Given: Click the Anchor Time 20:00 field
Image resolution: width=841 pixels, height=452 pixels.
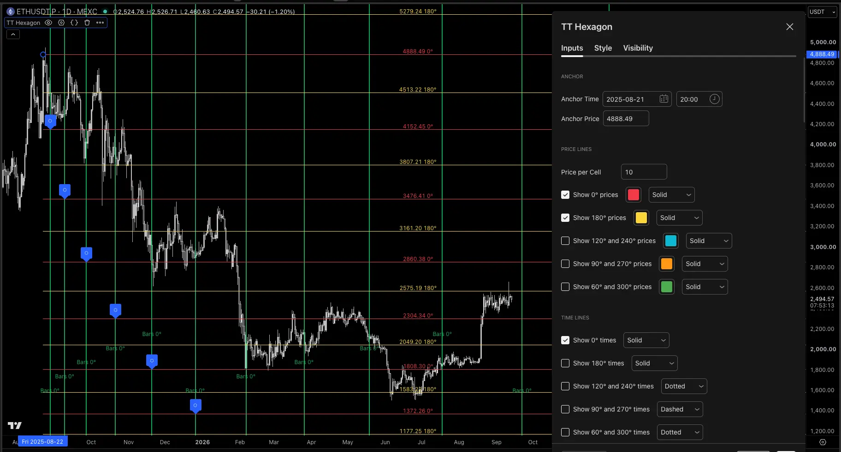Looking at the screenshot, I should coord(699,99).
